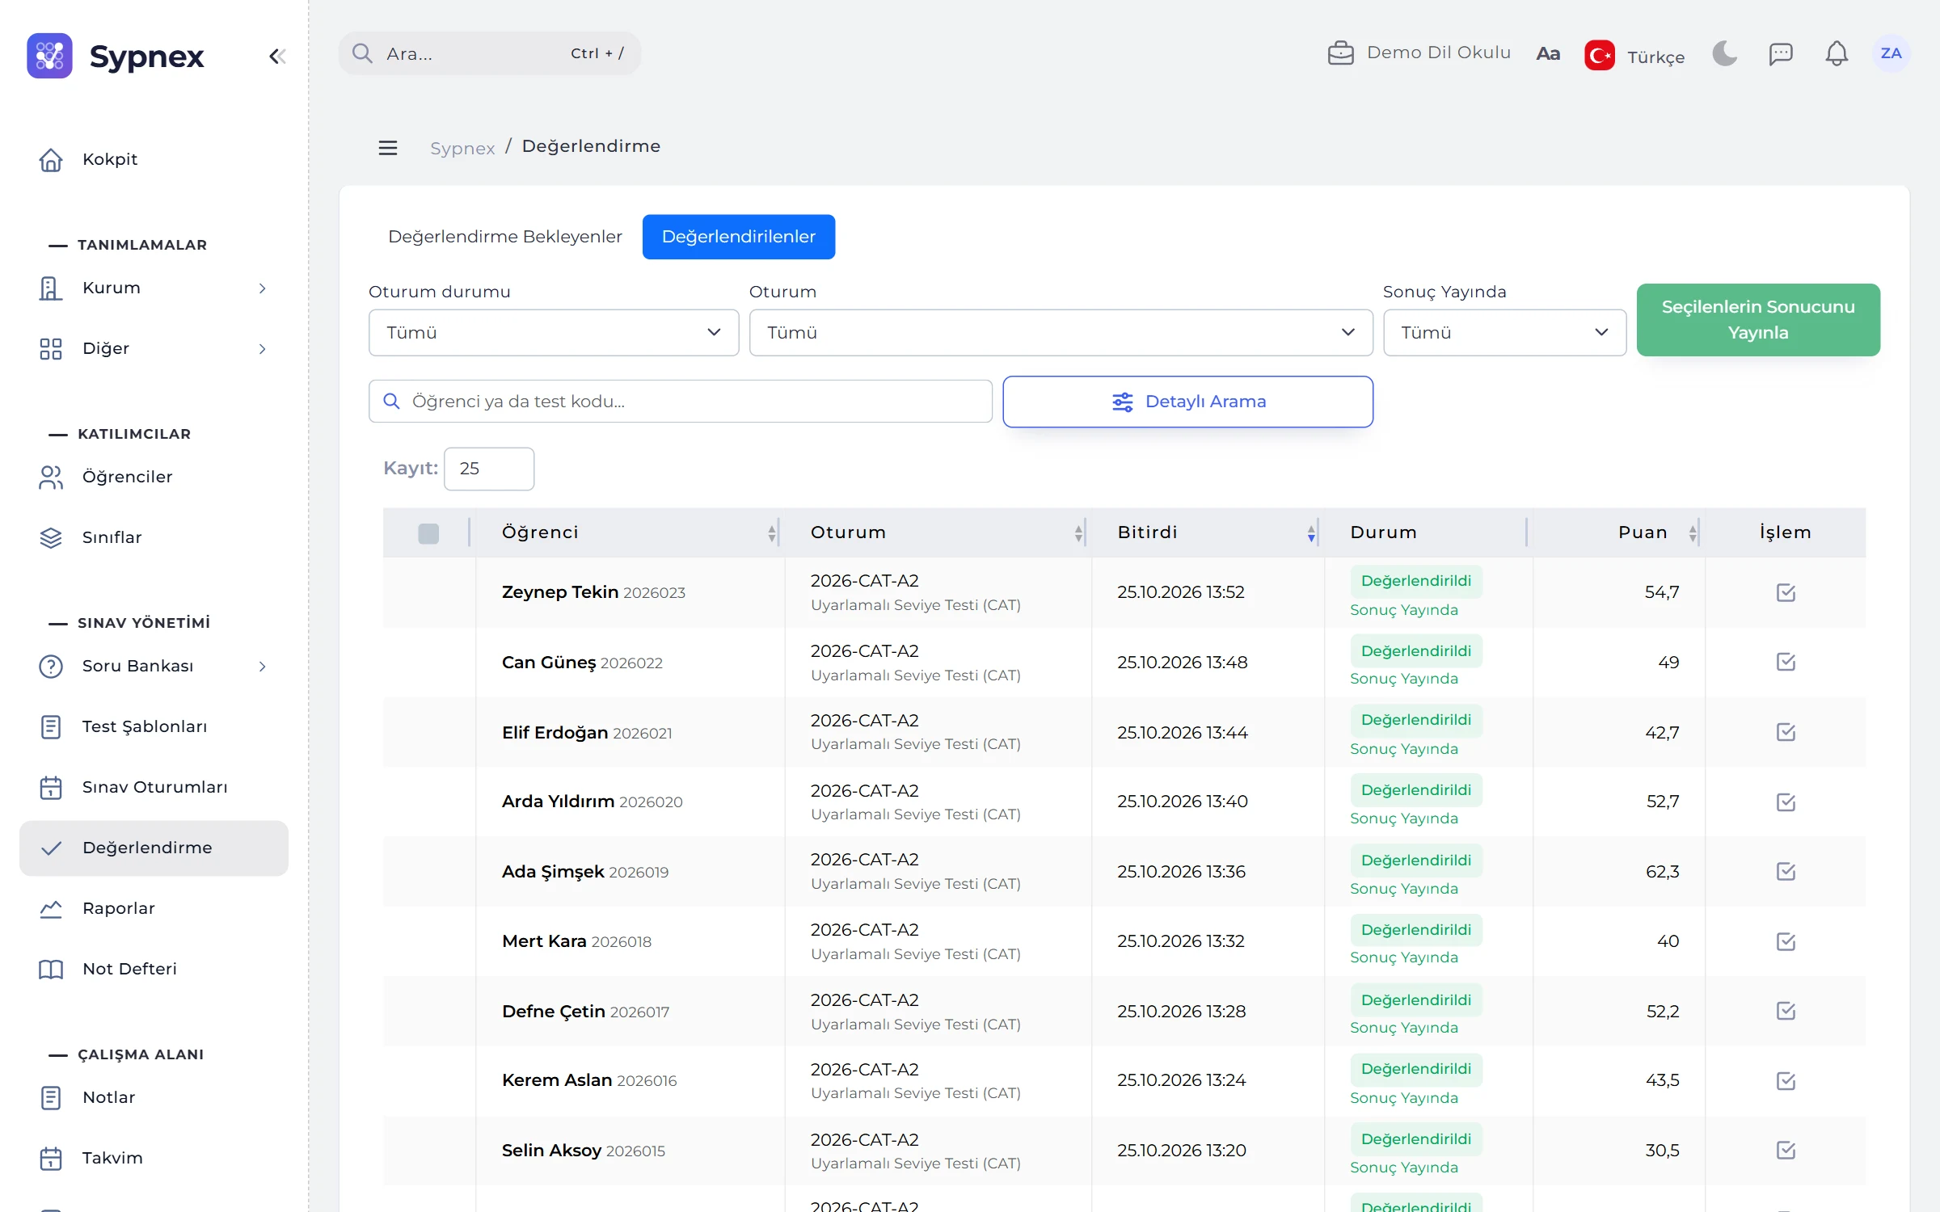The height and width of the screenshot is (1212, 1940).
Task: Click the Sypnex breadcrumb link
Action: pyautogui.click(x=462, y=148)
